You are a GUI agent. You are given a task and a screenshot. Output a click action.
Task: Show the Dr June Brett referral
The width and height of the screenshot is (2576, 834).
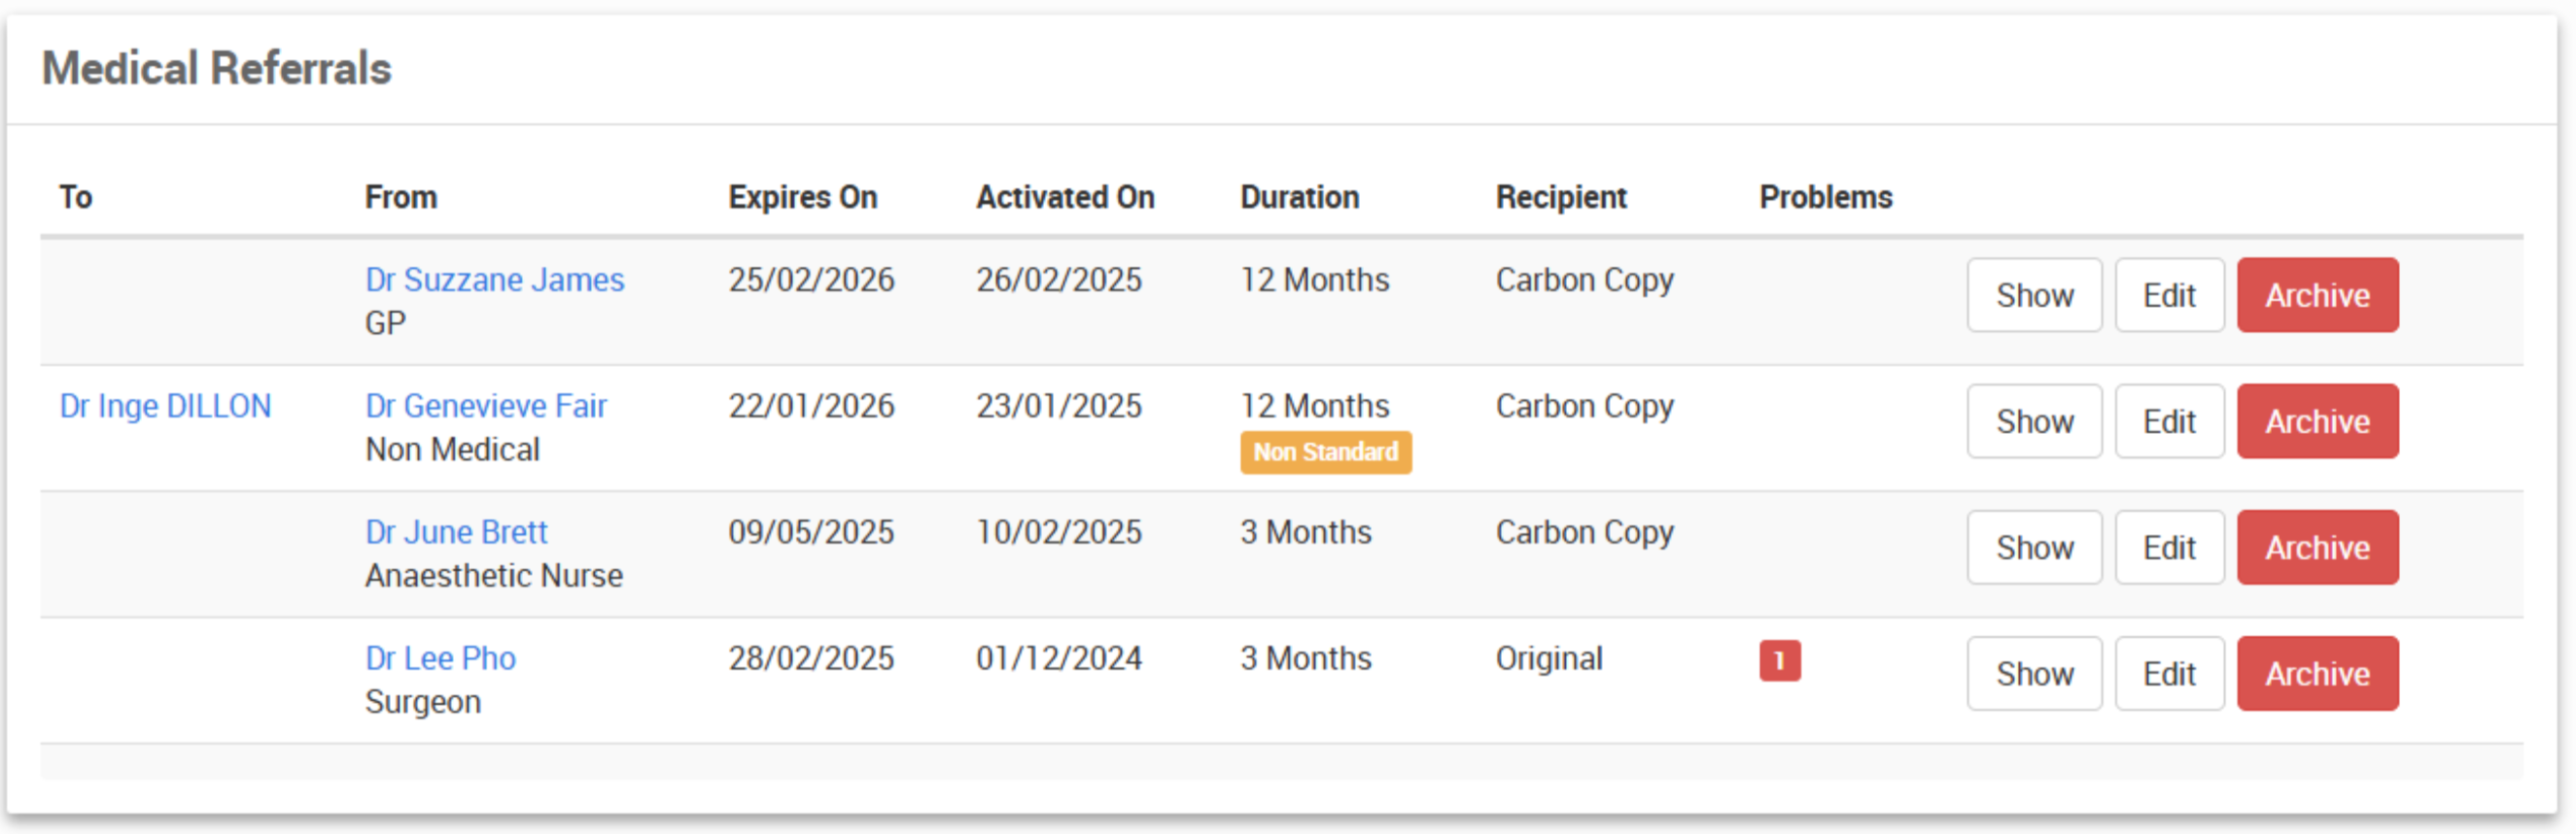pyautogui.click(x=2034, y=549)
